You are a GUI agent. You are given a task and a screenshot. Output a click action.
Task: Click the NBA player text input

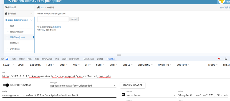pos(53,19)
